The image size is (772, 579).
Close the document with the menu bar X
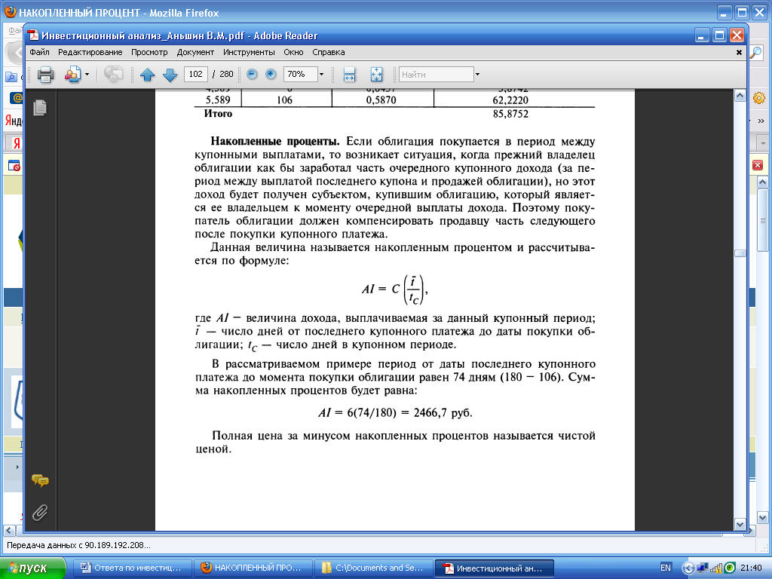pyautogui.click(x=739, y=52)
